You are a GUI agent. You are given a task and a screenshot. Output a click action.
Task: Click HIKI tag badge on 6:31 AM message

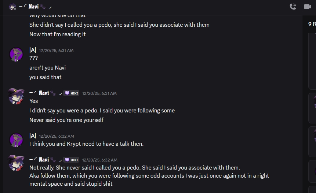[x=71, y=93]
